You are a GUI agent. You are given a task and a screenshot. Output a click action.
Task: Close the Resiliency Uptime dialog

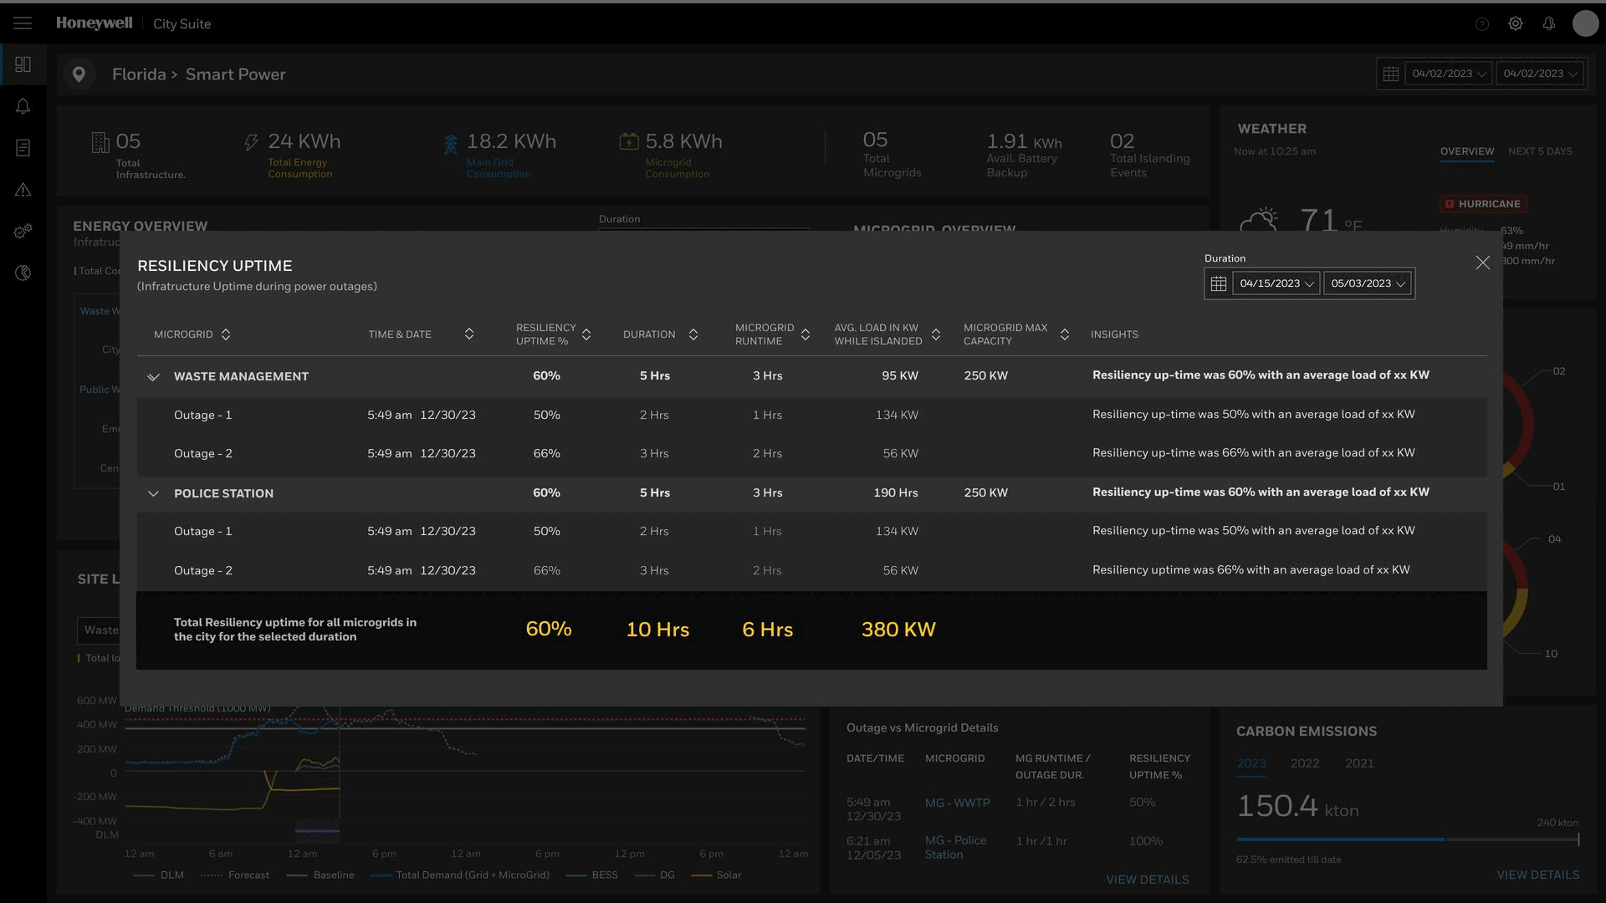pos(1482,263)
